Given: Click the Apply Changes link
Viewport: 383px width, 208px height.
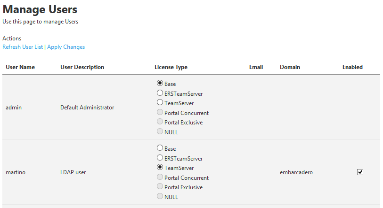Looking at the screenshot, I should 66,47.
